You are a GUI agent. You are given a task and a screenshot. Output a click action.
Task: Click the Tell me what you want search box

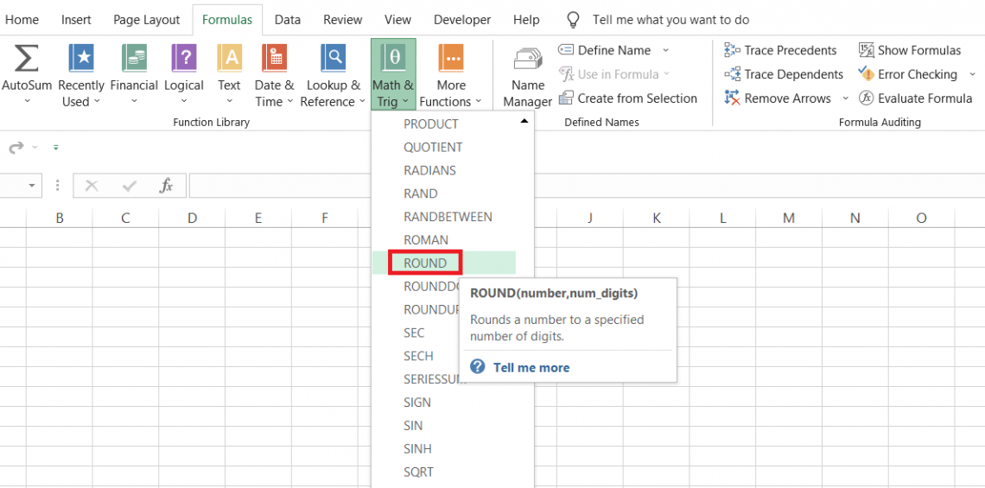670,19
